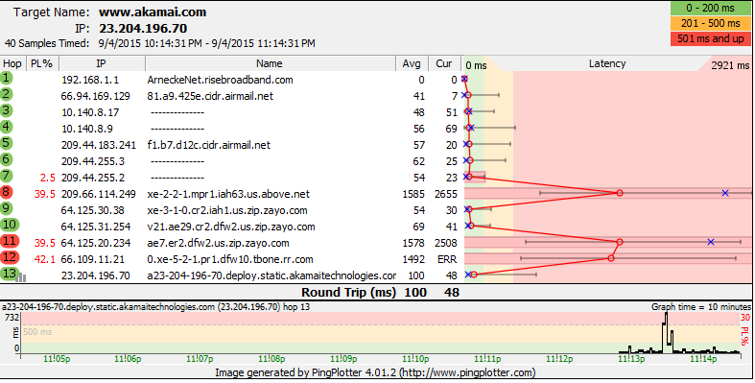Viewport: 755px width, 383px height.
Task: Select ArneckeNet.risebroadband.com hostname
Action: [x=220, y=80]
